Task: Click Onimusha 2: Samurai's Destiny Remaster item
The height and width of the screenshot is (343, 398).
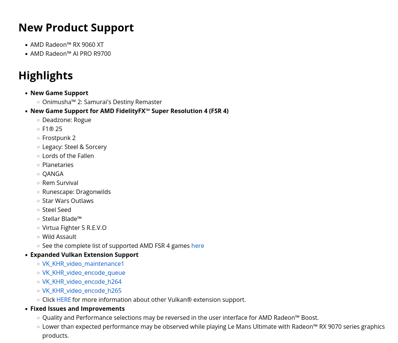Action: [x=102, y=102]
